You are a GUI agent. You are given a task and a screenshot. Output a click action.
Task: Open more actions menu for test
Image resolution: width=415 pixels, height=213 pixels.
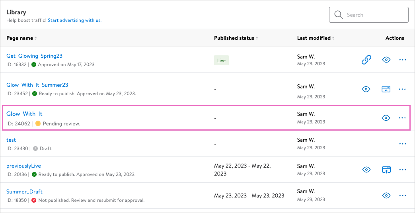pyautogui.click(x=402, y=144)
